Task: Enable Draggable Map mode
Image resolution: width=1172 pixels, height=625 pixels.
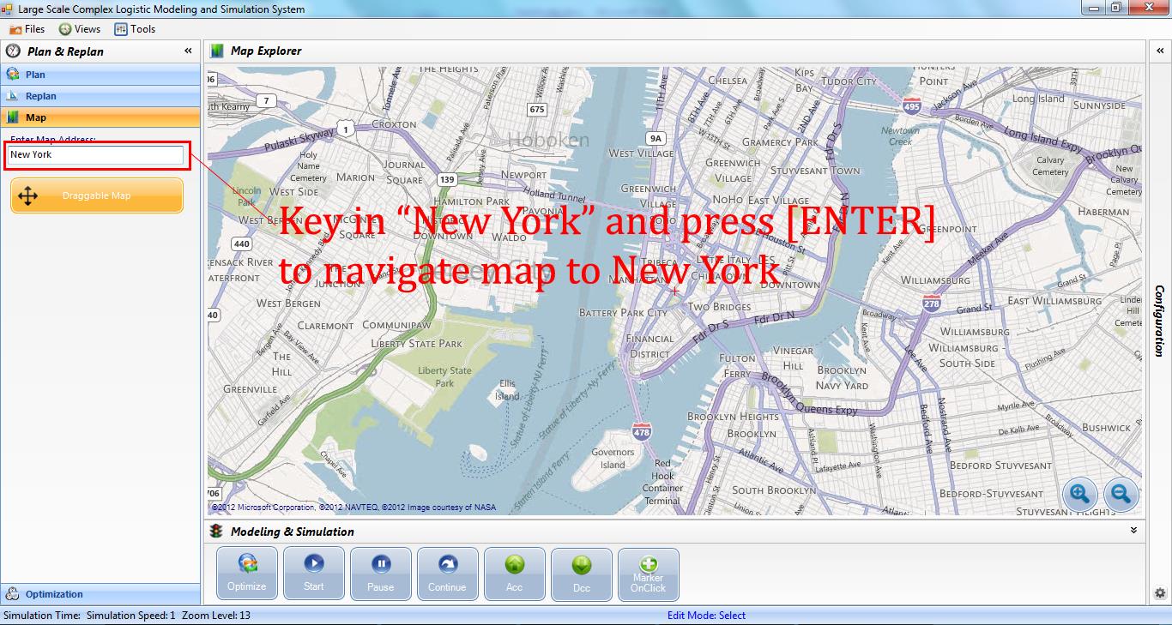Action: click(x=96, y=195)
